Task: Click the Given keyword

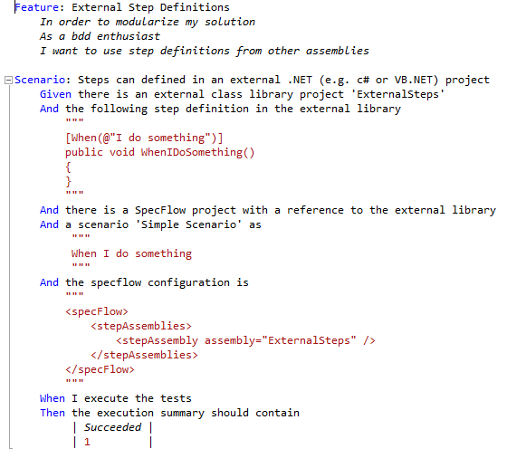Action: pos(55,94)
